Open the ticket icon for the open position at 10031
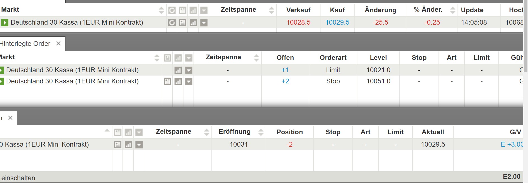This screenshot has height=183, width=528. pyautogui.click(x=118, y=145)
